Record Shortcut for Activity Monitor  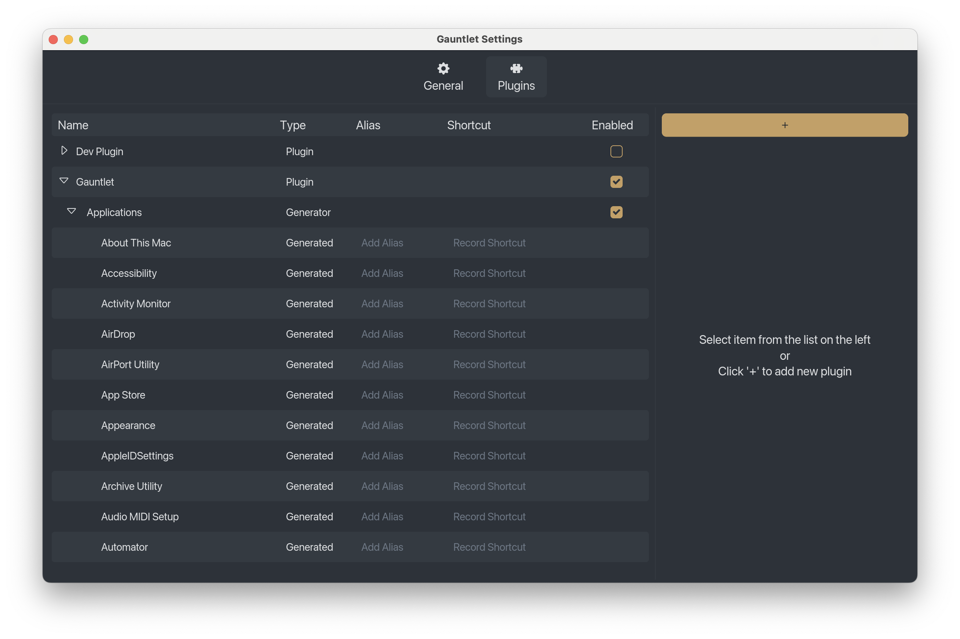pyautogui.click(x=489, y=304)
